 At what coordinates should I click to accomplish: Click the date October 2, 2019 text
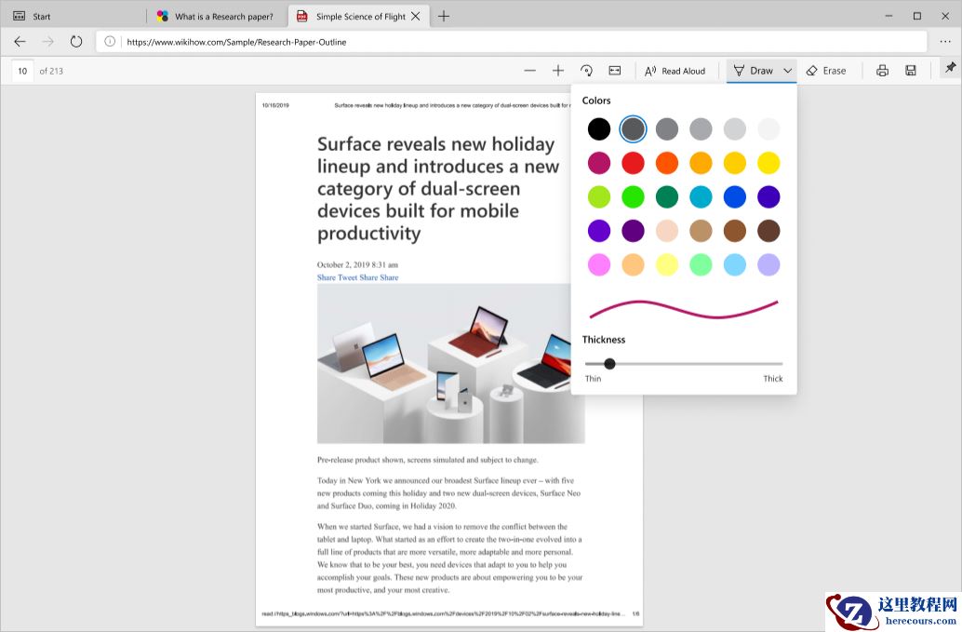357,264
